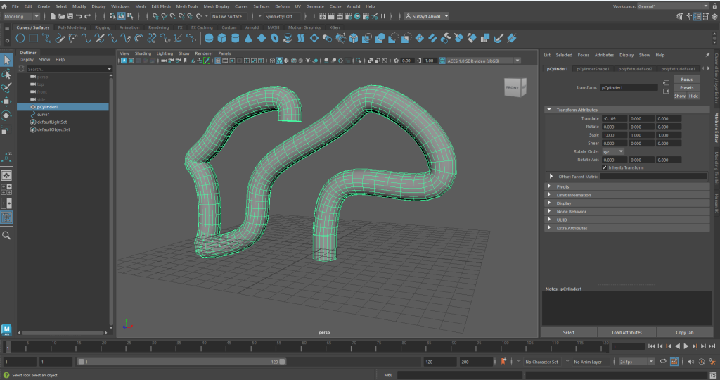This screenshot has width=720, height=380.
Task: Open the Mesh Tools menu
Action: (187, 6)
